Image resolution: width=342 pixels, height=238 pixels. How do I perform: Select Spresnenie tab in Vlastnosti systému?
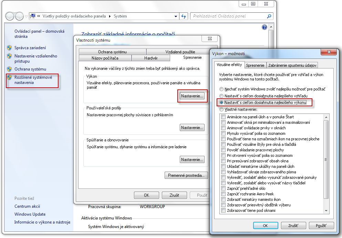click(x=193, y=57)
